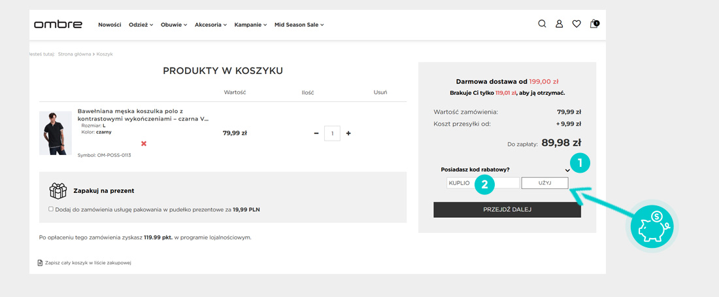
Task: Open the wishlist heart icon
Action: pos(576,24)
